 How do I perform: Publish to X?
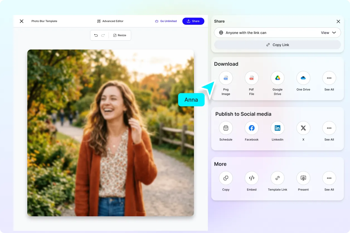coord(303,128)
